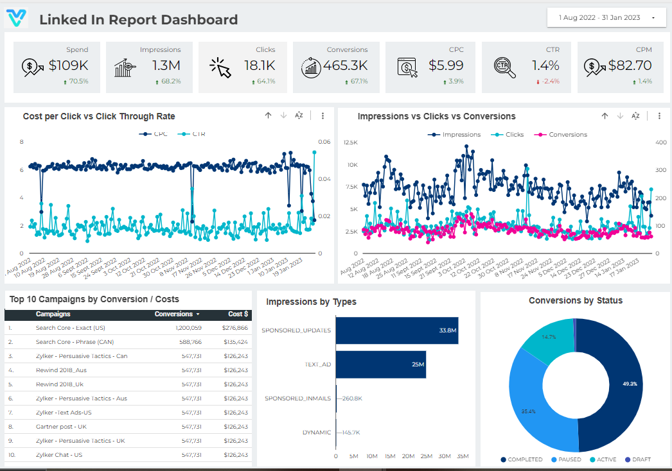Click the Spend dollar icon
The height and width of the screenshot is (471, 672).
(x=31, y=66)
